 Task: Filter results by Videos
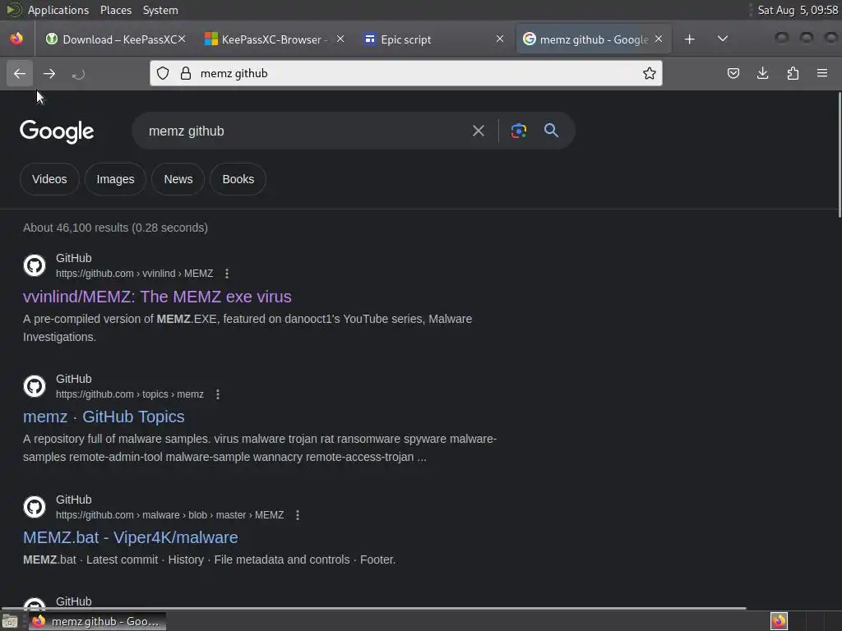point(49,179)
